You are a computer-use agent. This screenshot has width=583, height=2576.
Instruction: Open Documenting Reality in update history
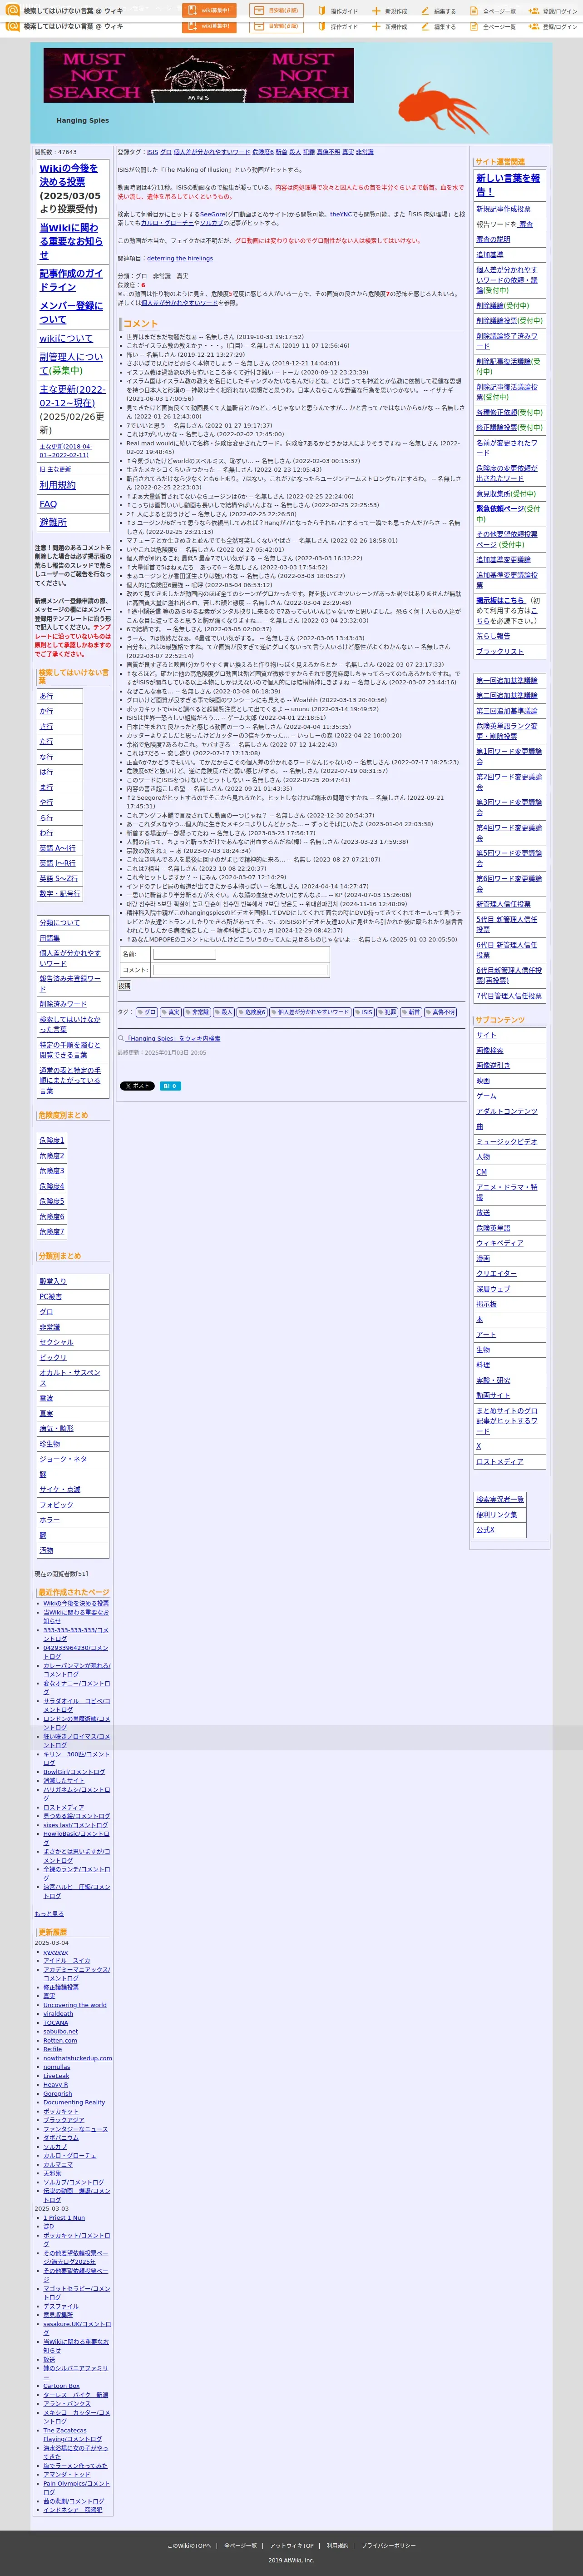74,2102
